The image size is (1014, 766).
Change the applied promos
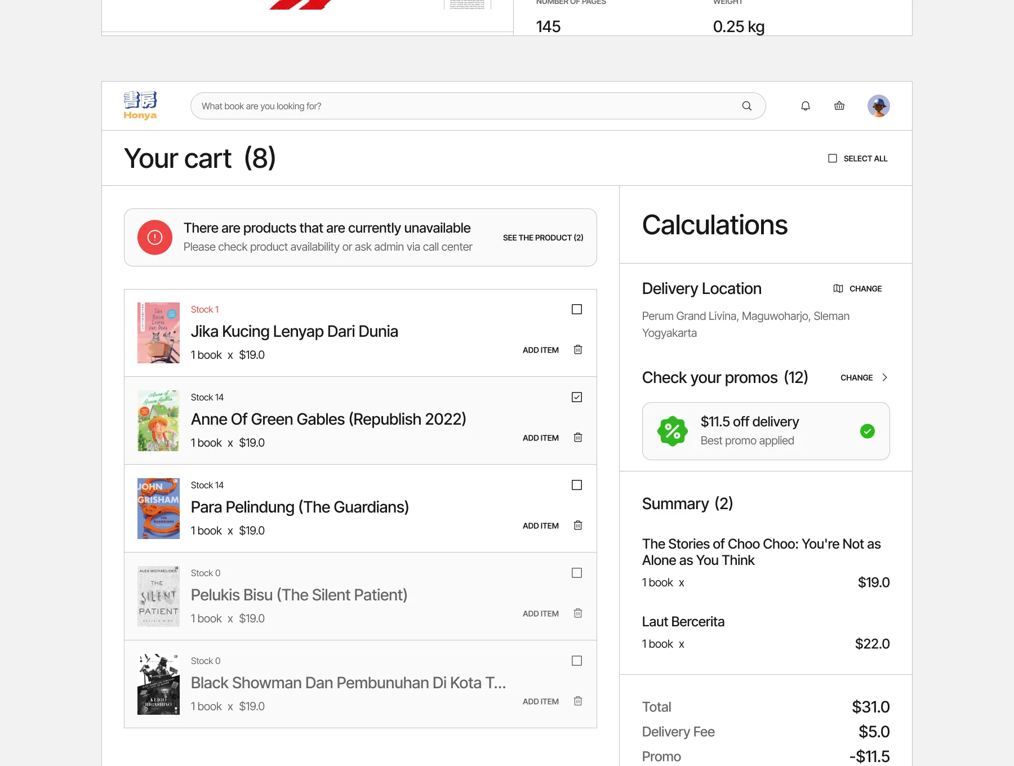point(857,377)
